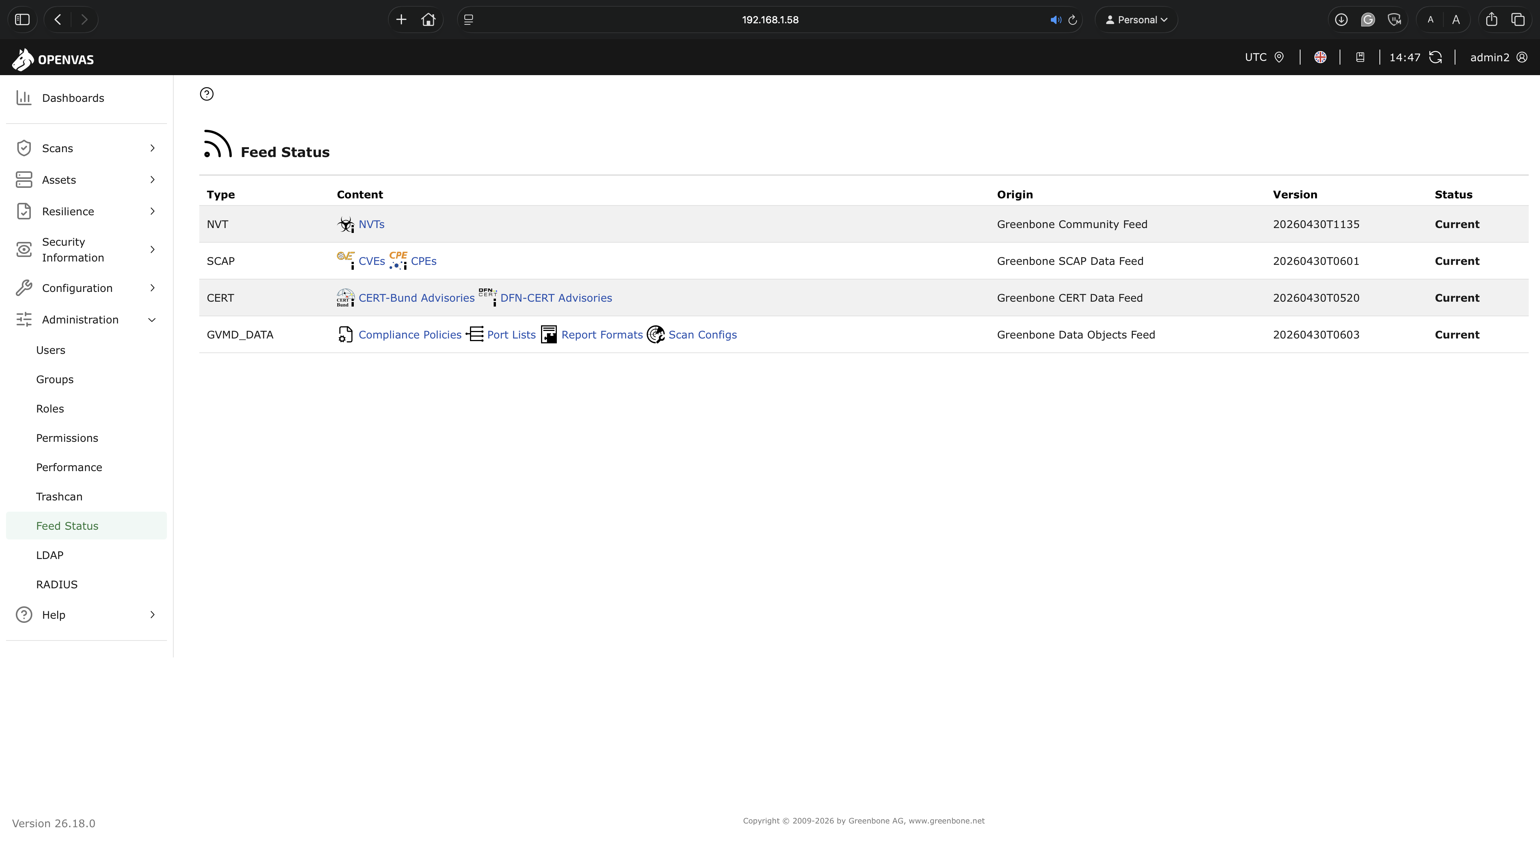
Task: Expand the Assets menu chevron
Action: click(152, 180)
